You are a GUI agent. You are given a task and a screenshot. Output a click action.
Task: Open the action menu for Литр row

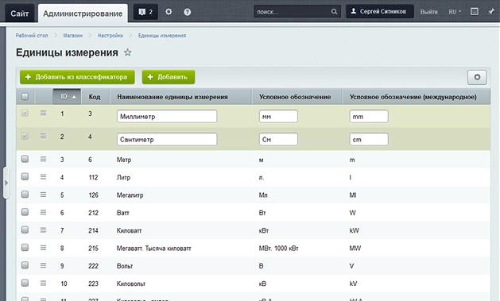pos(44,177)
